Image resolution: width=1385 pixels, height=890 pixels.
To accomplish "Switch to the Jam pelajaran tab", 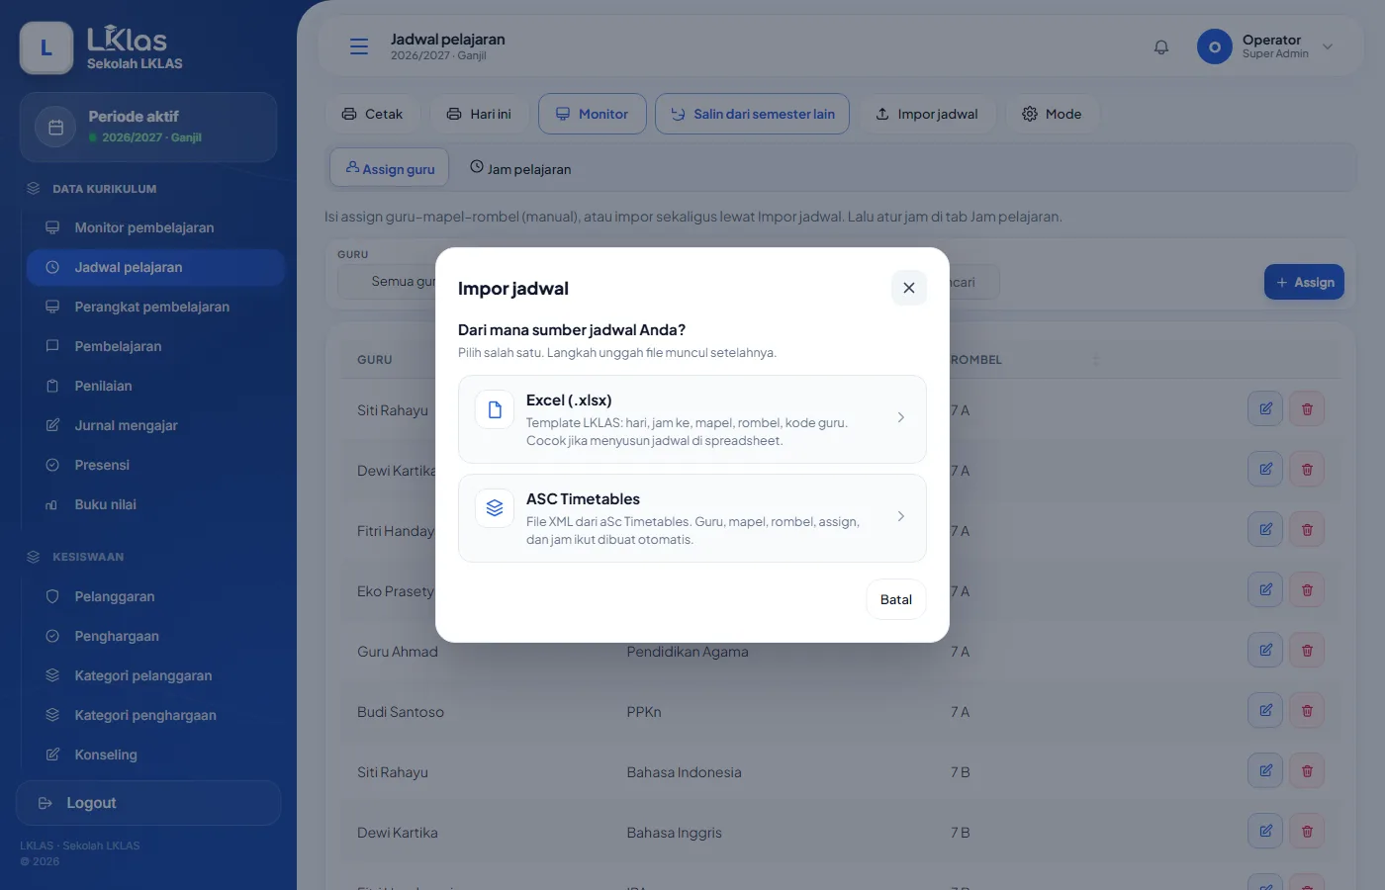I will pos(520,168).
